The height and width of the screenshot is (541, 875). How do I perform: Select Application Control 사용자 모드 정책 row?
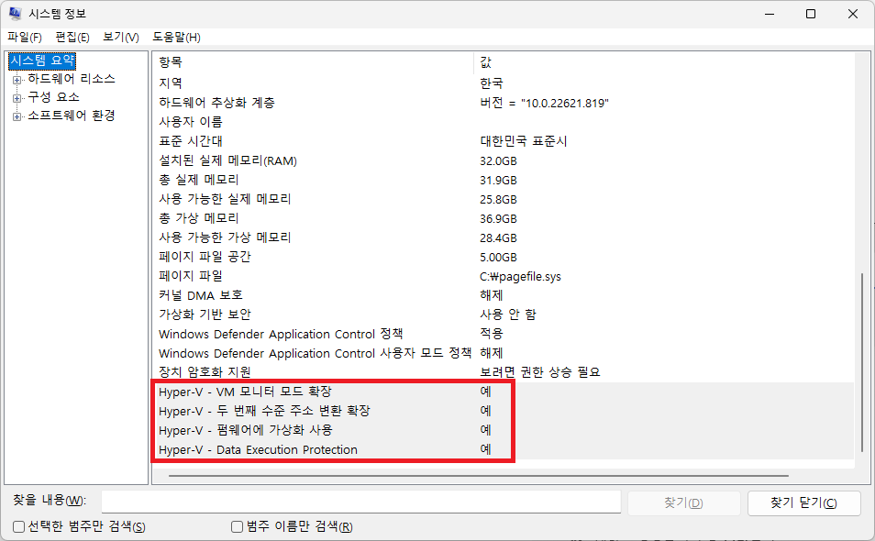503,353
